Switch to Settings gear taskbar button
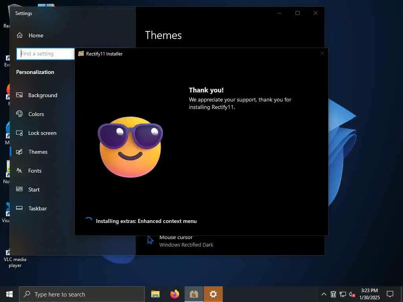The height and width of the screenshot is (302, 403). (x=213, y=294)
